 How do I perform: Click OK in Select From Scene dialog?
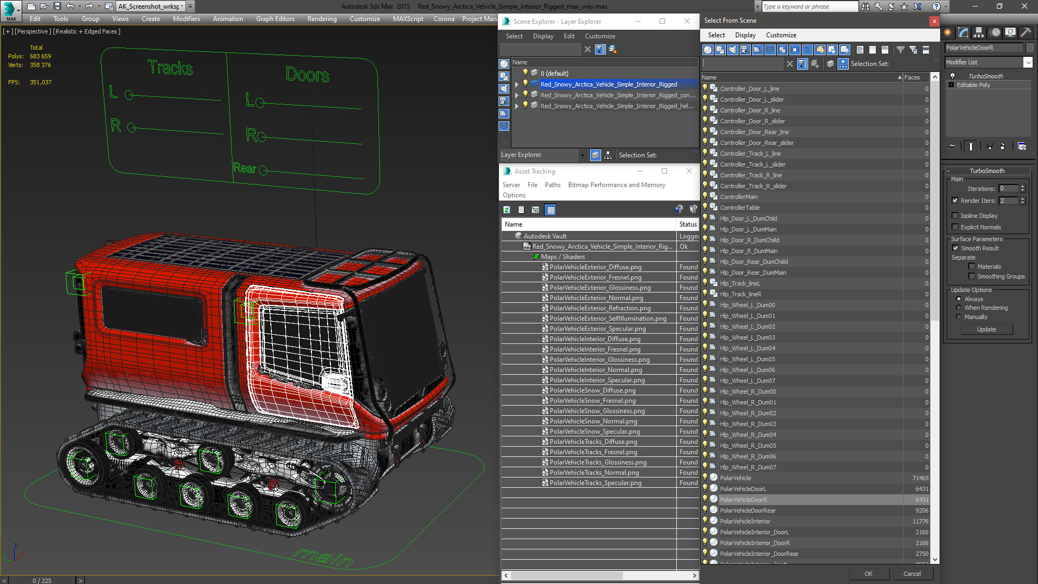pos(868,574)
